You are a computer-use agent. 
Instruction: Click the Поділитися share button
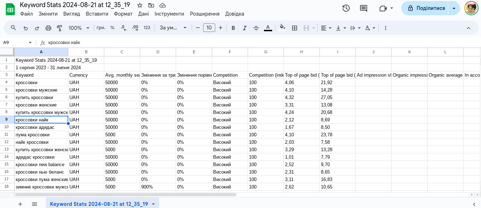click(x=426, y=8)
